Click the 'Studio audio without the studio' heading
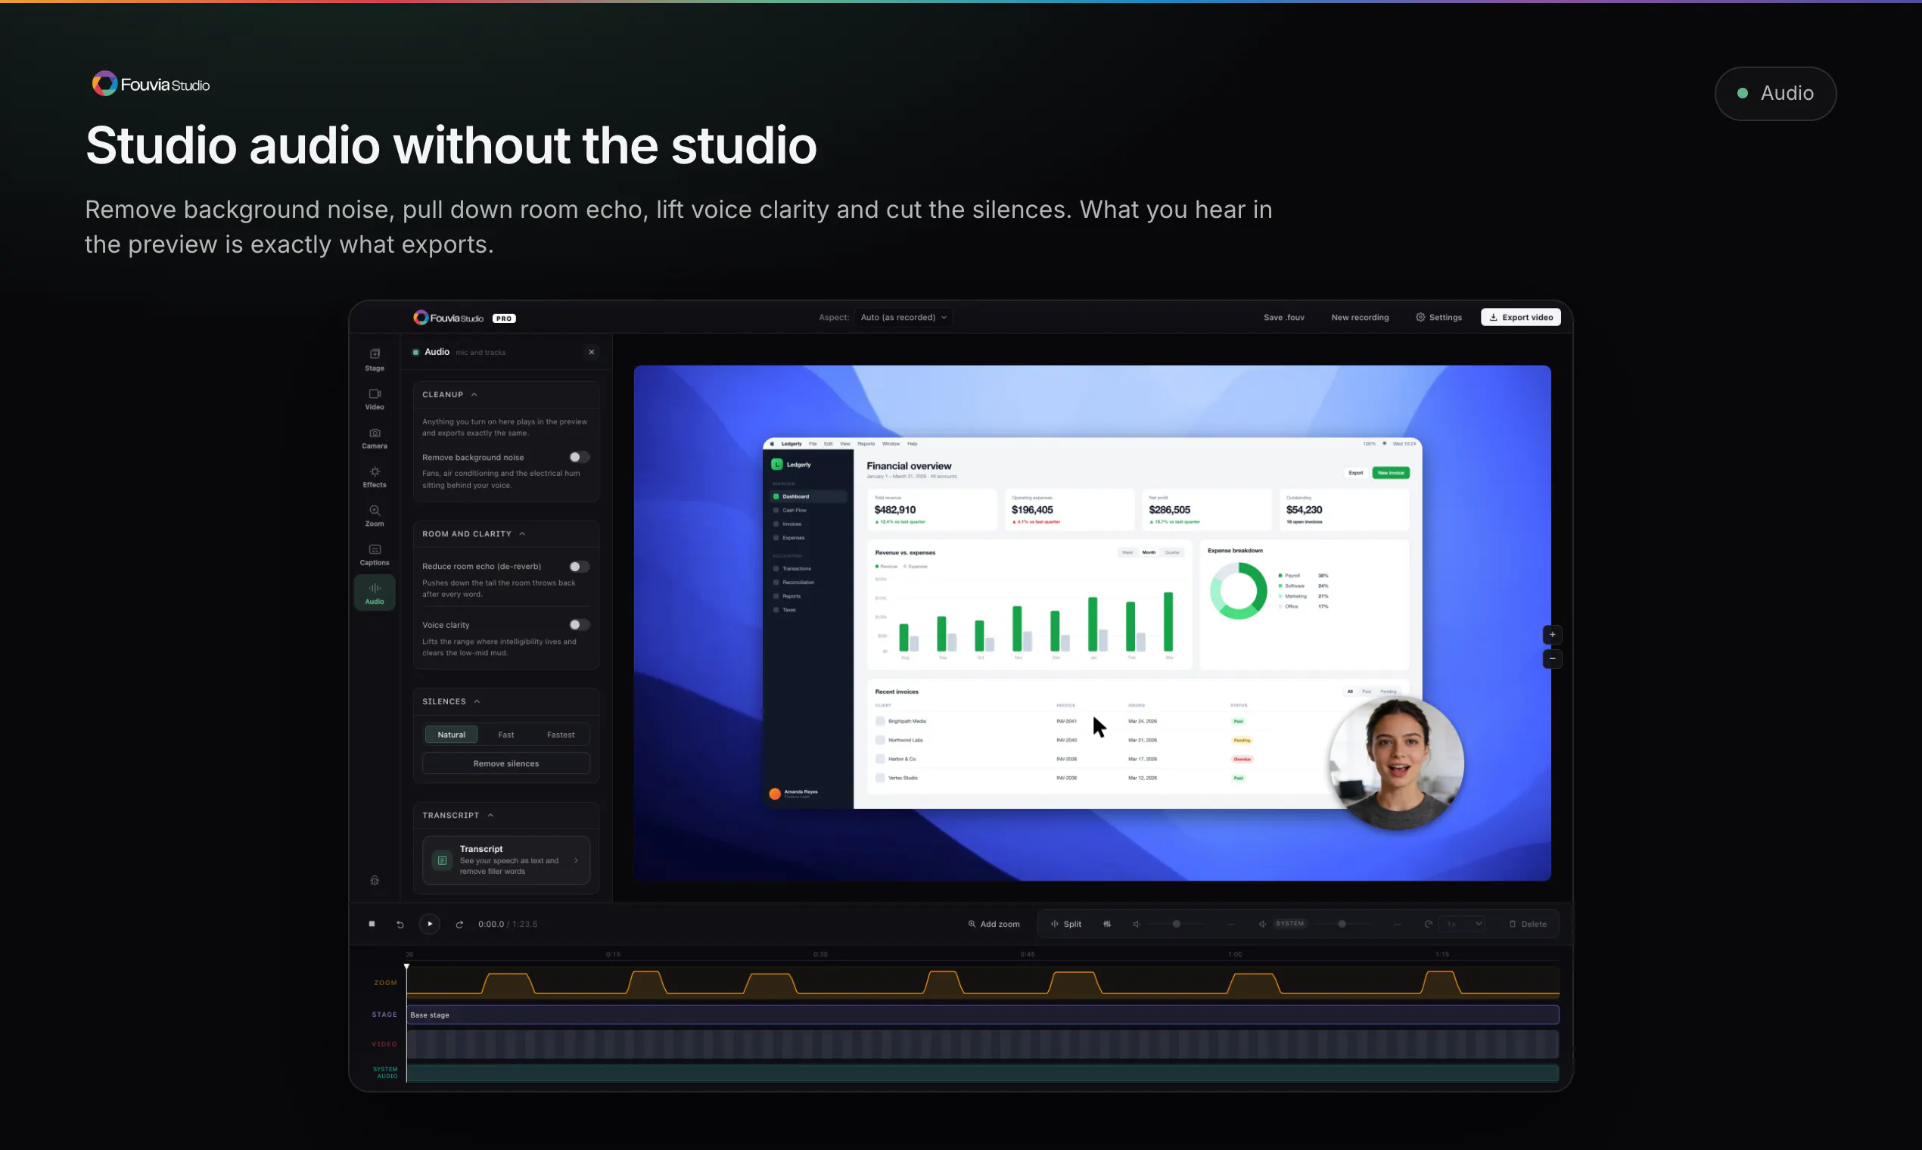The image size is (1922, 1150). coord(451,146)
